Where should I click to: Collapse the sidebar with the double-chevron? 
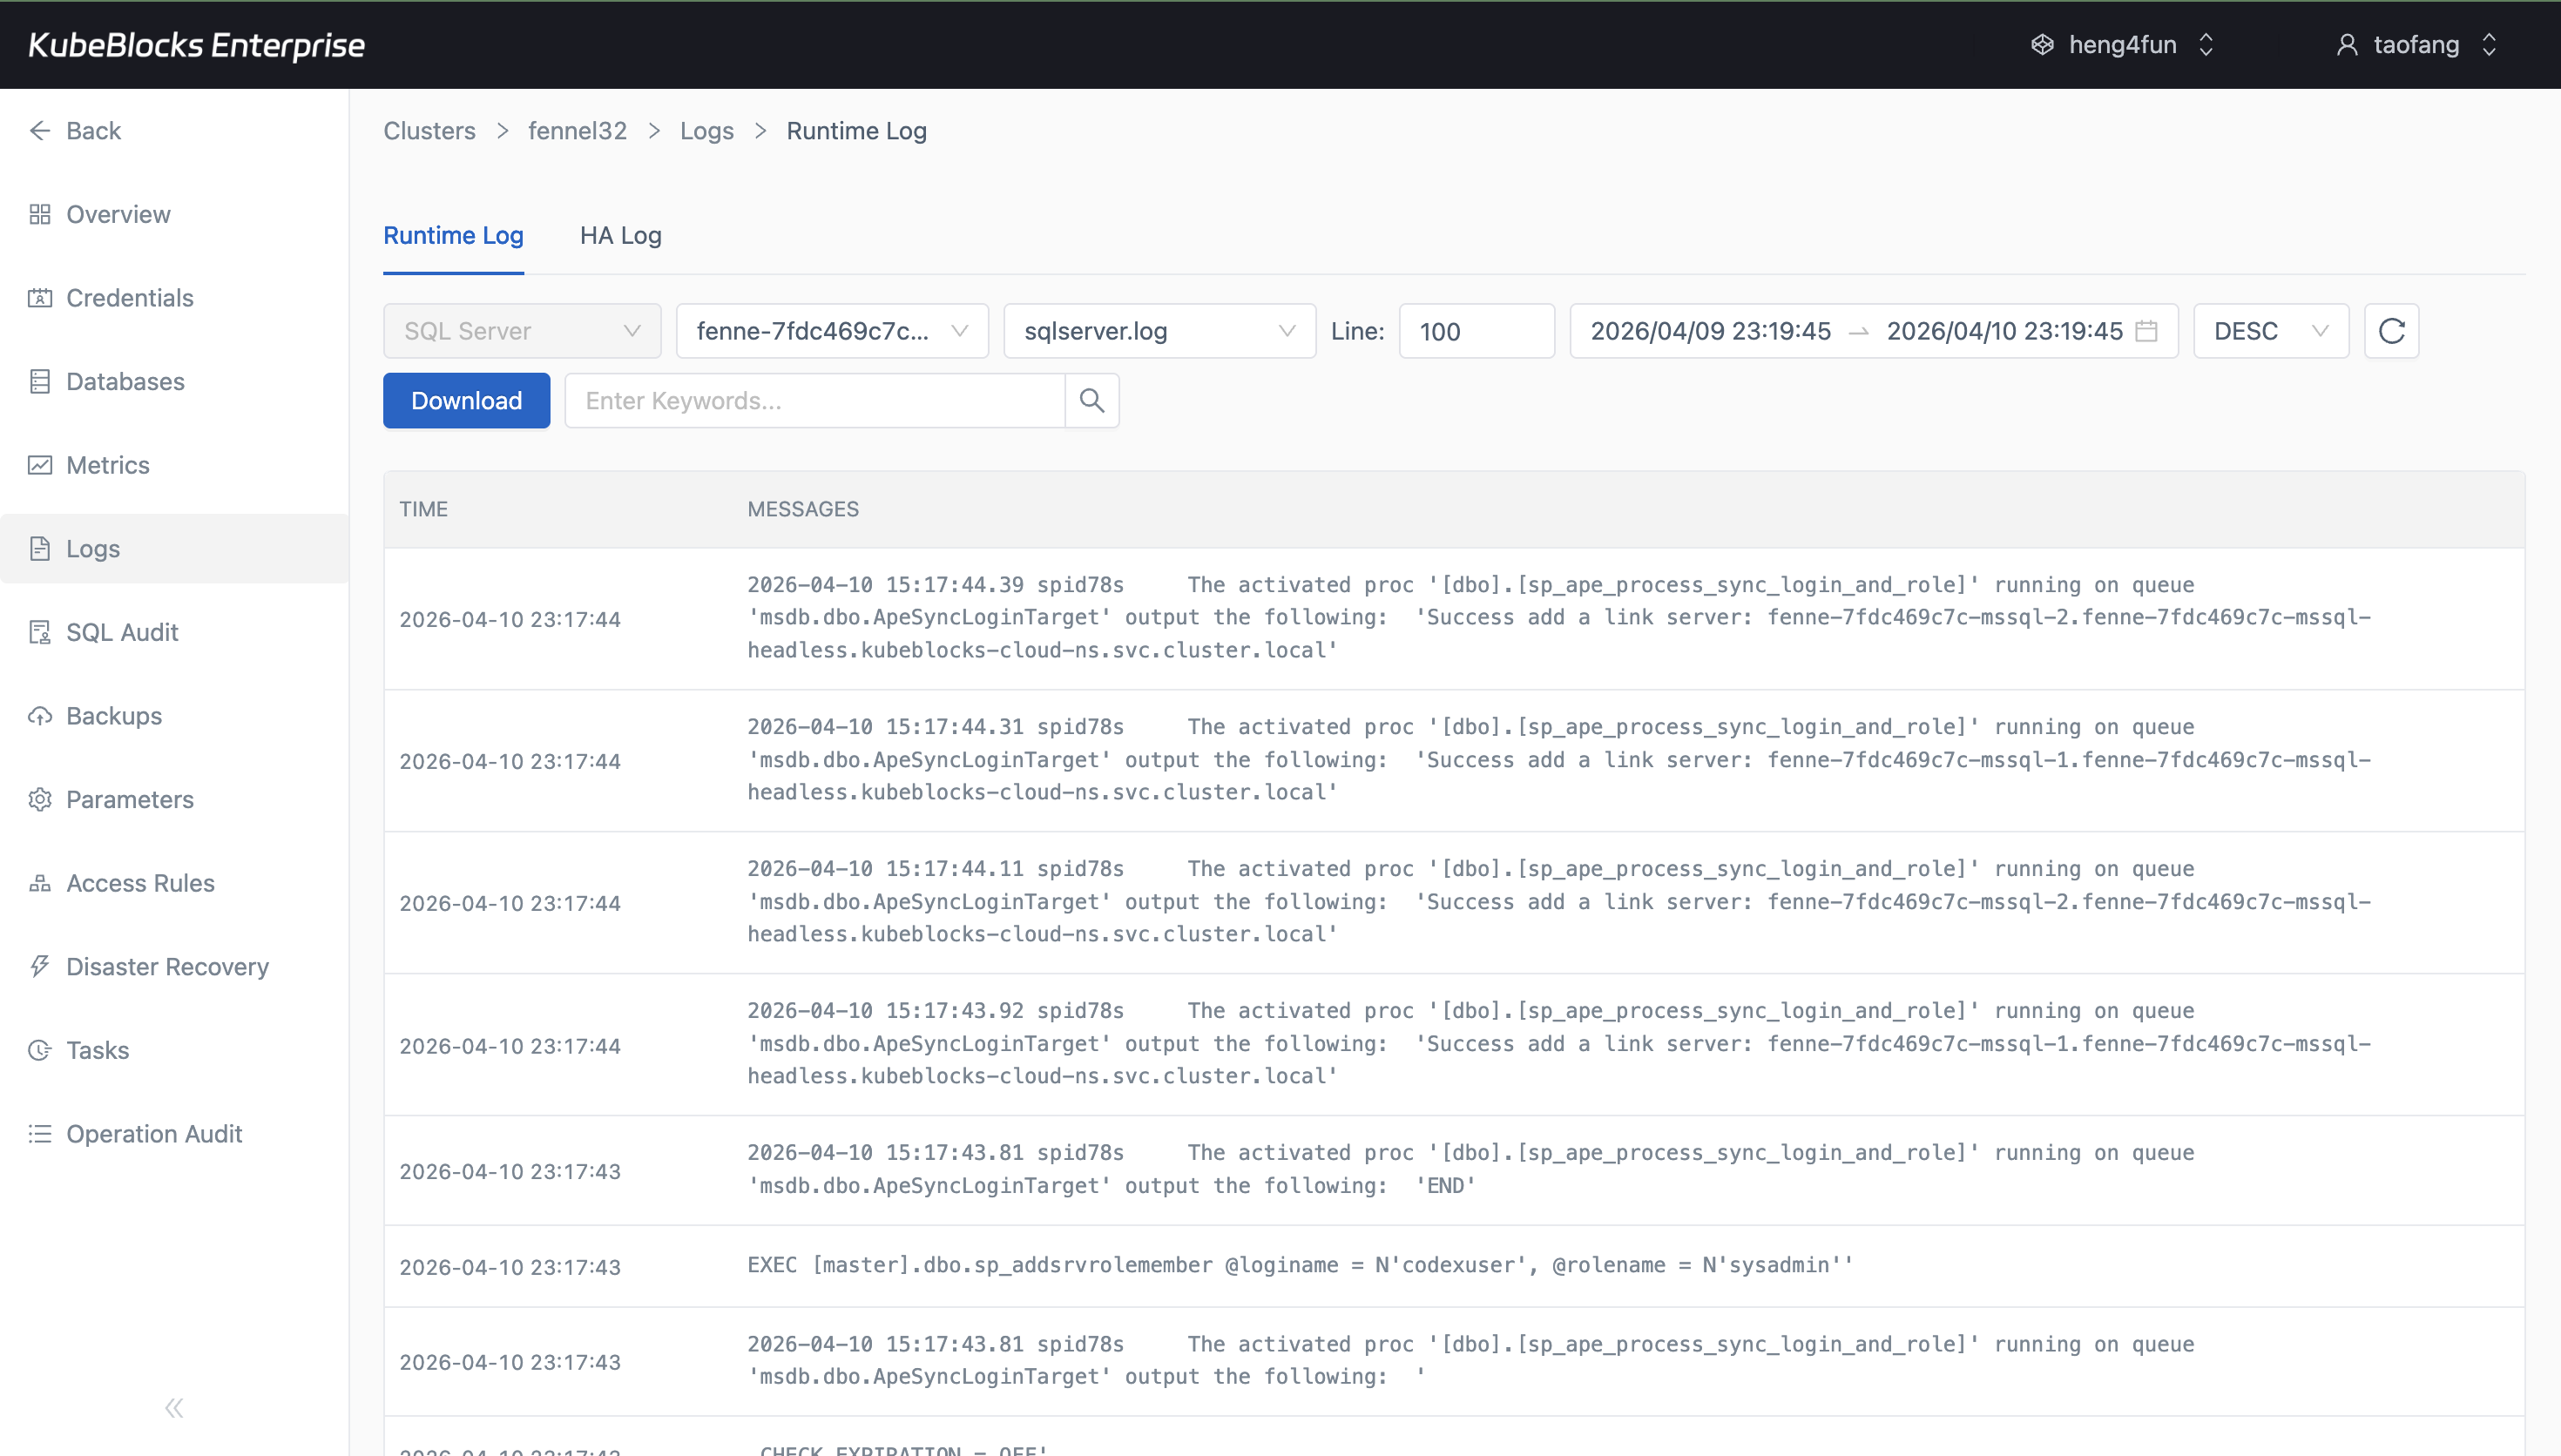[173, 1407]
